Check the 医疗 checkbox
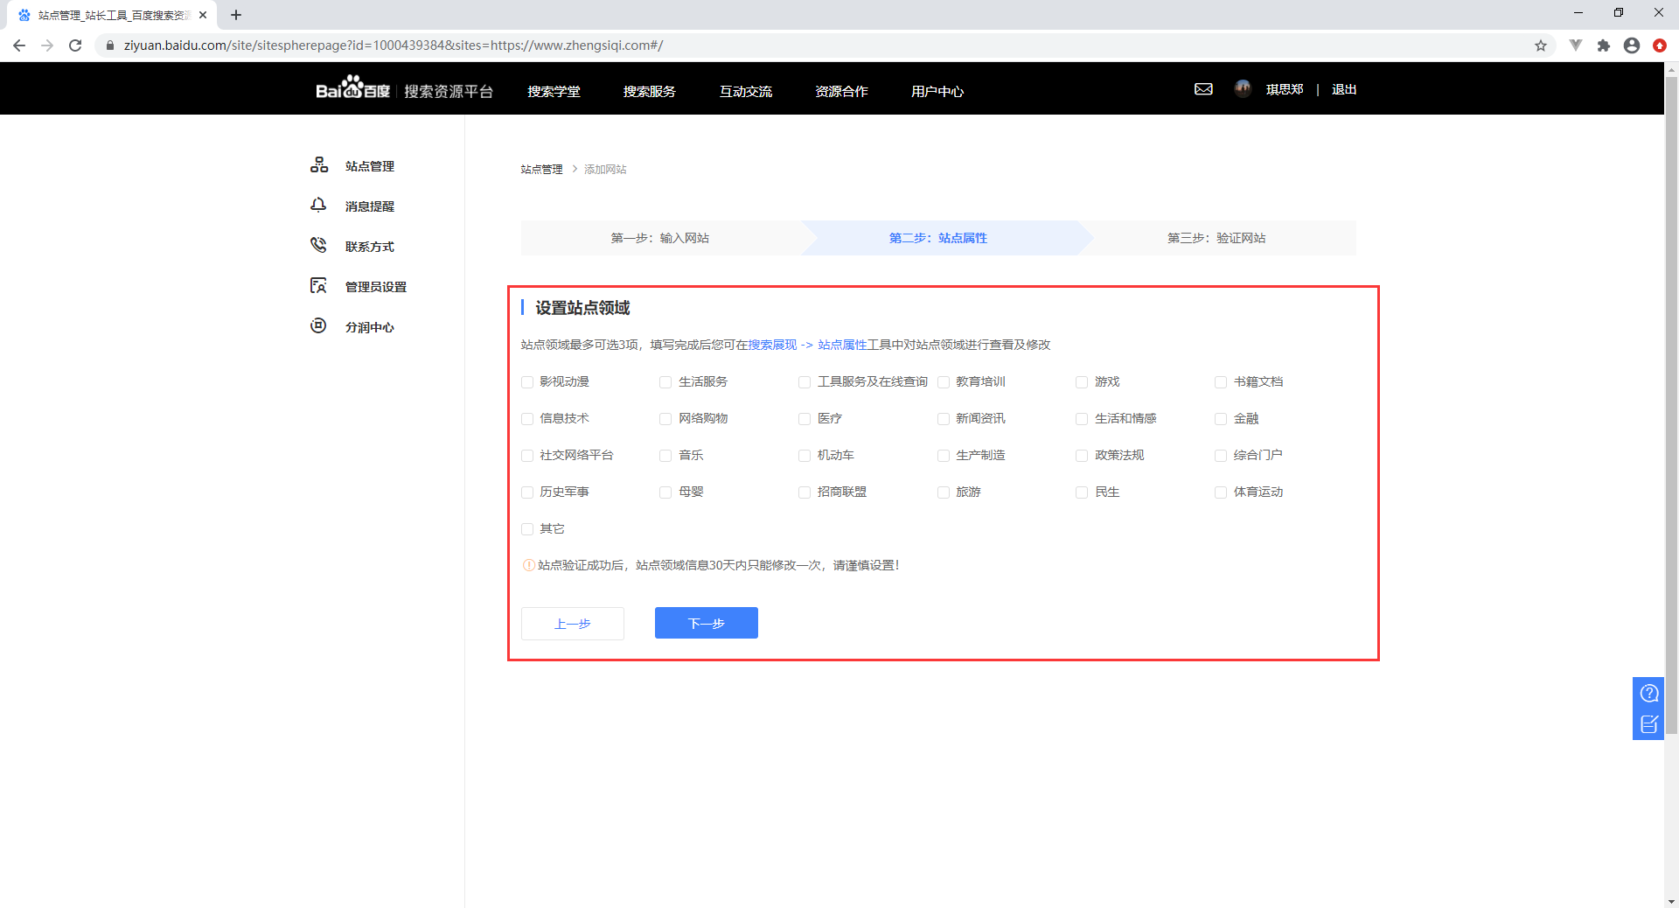Viewport: 1679px width, 908px height. [805, 419]
